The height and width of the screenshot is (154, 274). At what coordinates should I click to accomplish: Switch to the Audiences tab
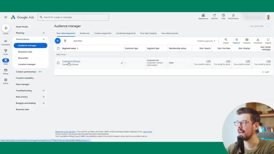[x=85, y=33]
